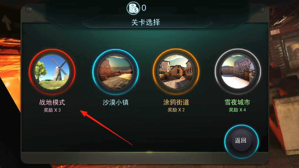Image resolution: width=299 pixels, height=168 pixels.
Task: Click the coin stack currency icon
Action: [133, 8]
